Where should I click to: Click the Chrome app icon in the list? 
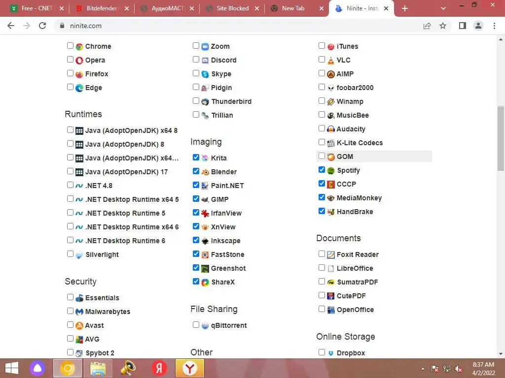click(79, 47)
